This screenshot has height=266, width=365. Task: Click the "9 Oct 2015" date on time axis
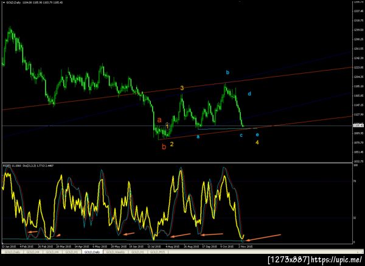tap(227, 247)
